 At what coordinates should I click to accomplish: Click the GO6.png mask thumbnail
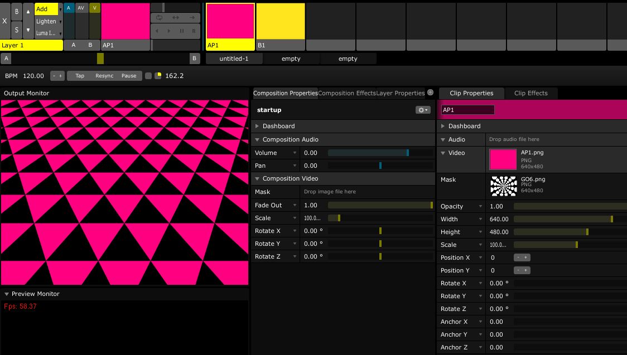(503, 186)
